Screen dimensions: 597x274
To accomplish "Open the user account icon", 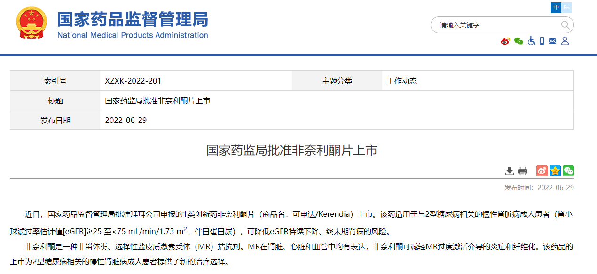I will 565,41.
